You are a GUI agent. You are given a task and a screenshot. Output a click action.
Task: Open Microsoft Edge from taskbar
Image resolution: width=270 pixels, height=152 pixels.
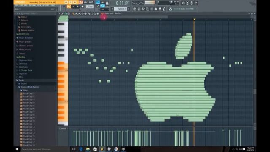tap(81, 149)
